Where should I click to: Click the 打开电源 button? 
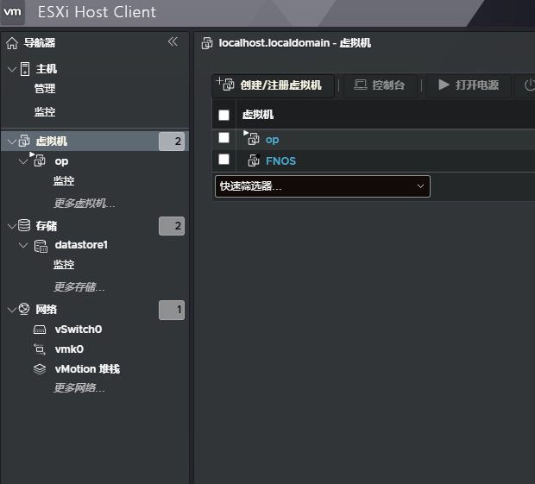469,85
